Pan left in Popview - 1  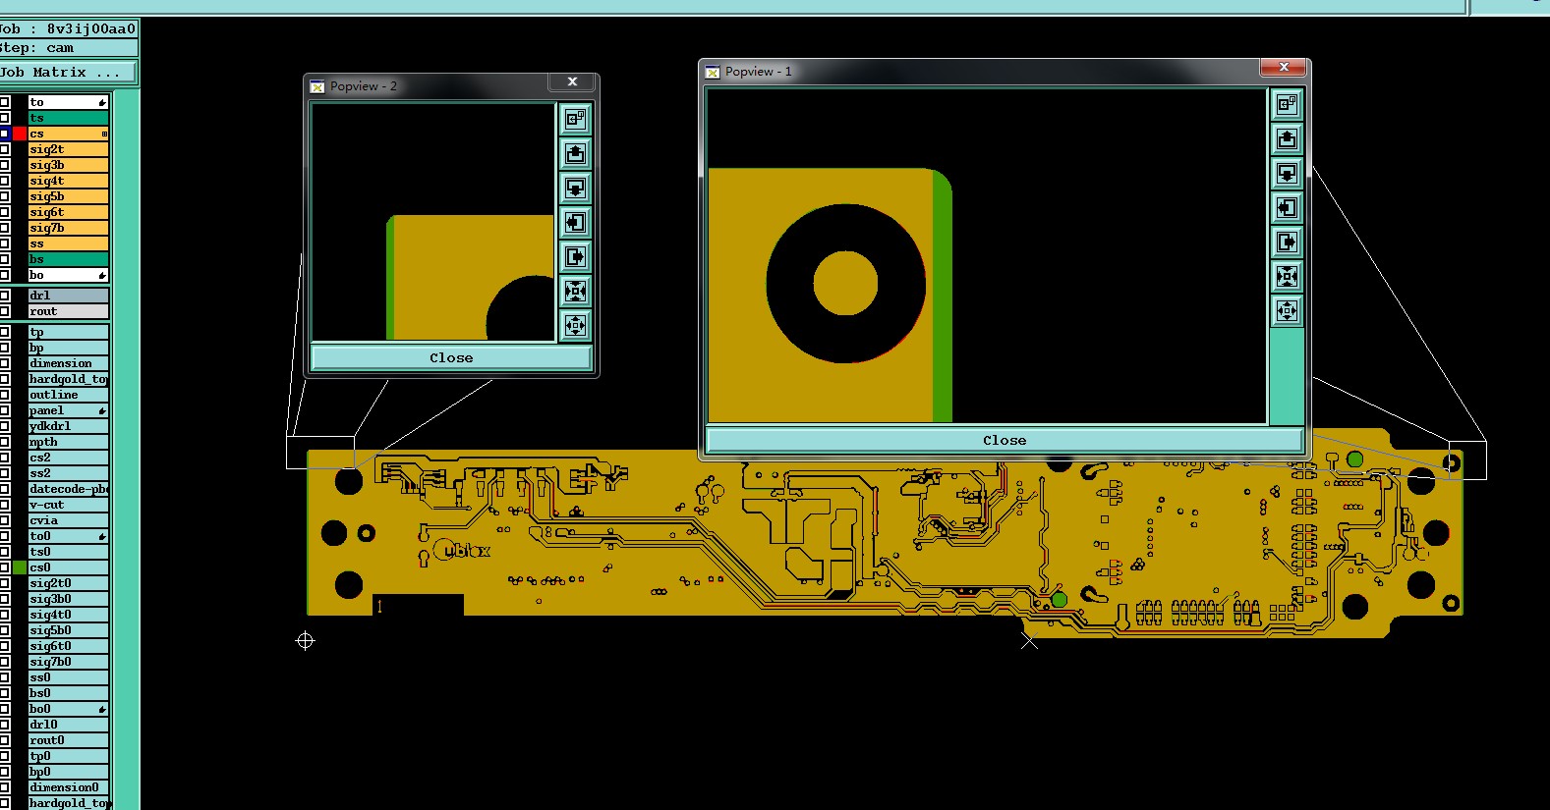click(1287, 208)
